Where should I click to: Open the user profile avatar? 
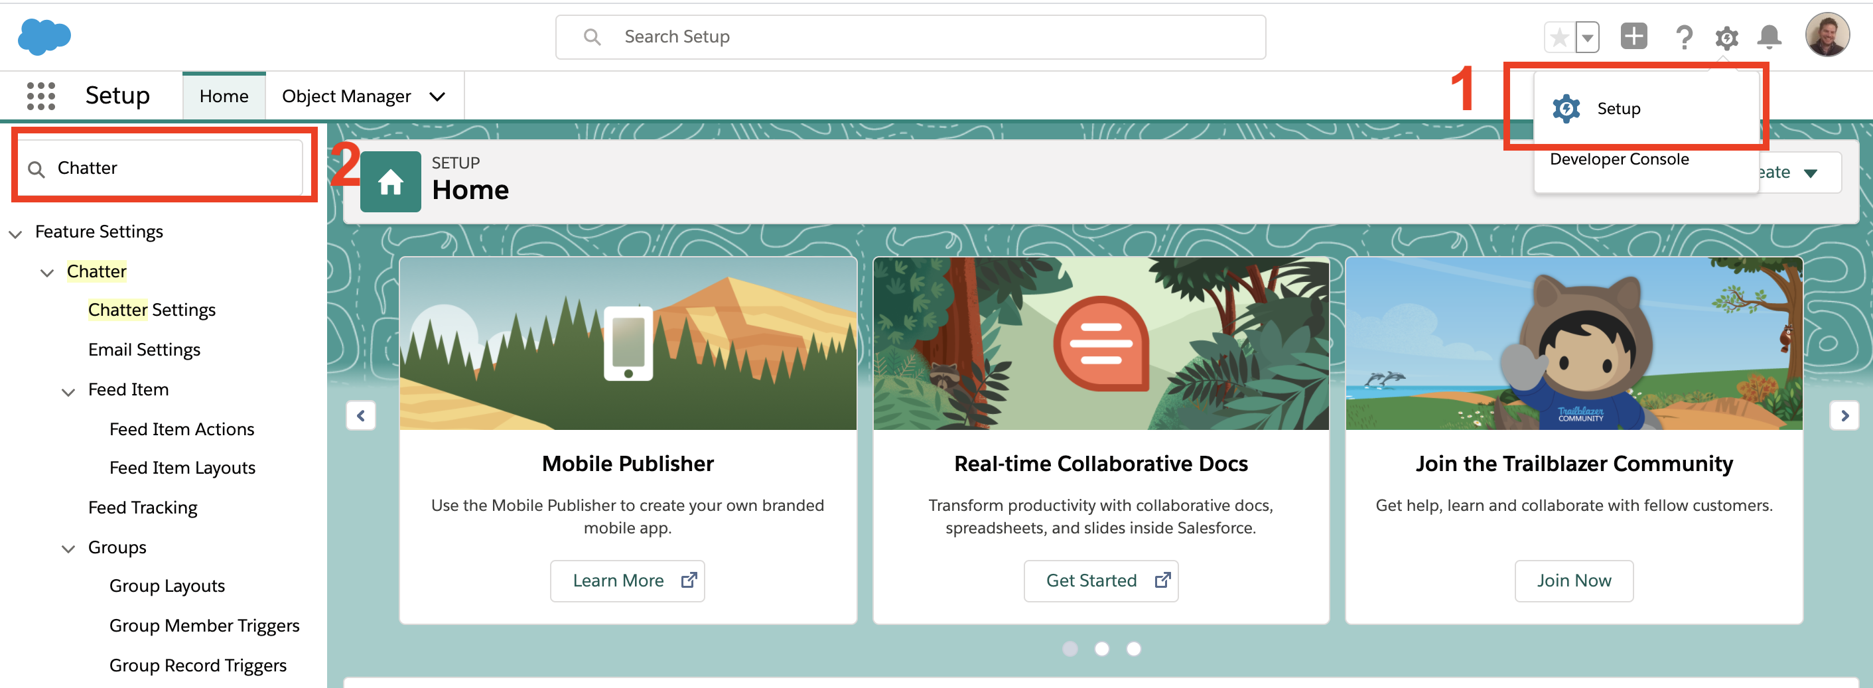tap(1827, 35)
